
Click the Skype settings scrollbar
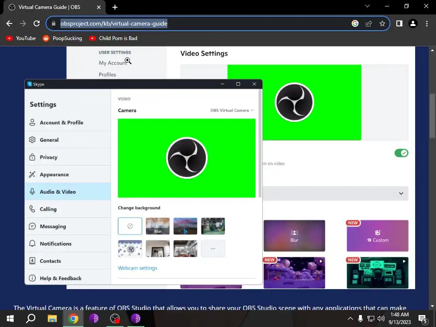point(260,143)
